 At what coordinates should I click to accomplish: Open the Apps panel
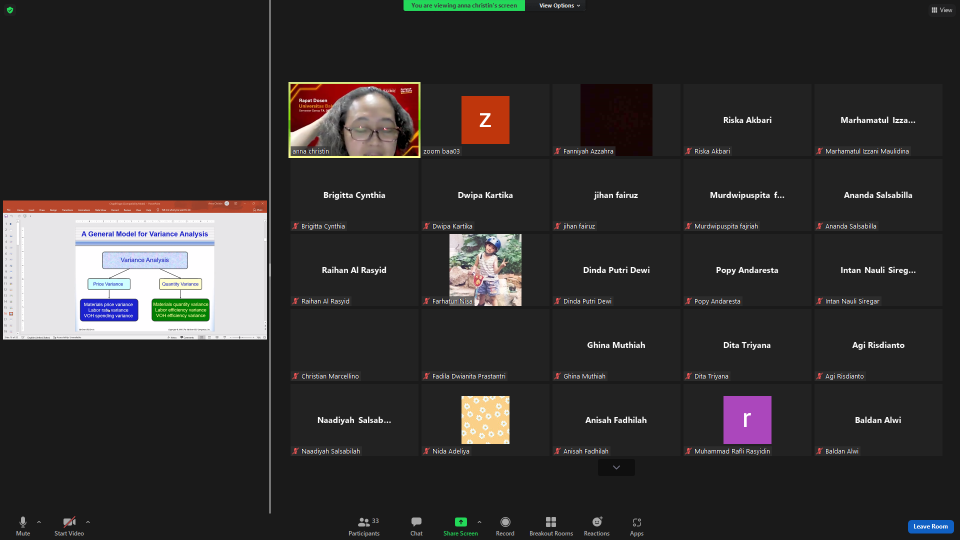(x=636, y=526)
